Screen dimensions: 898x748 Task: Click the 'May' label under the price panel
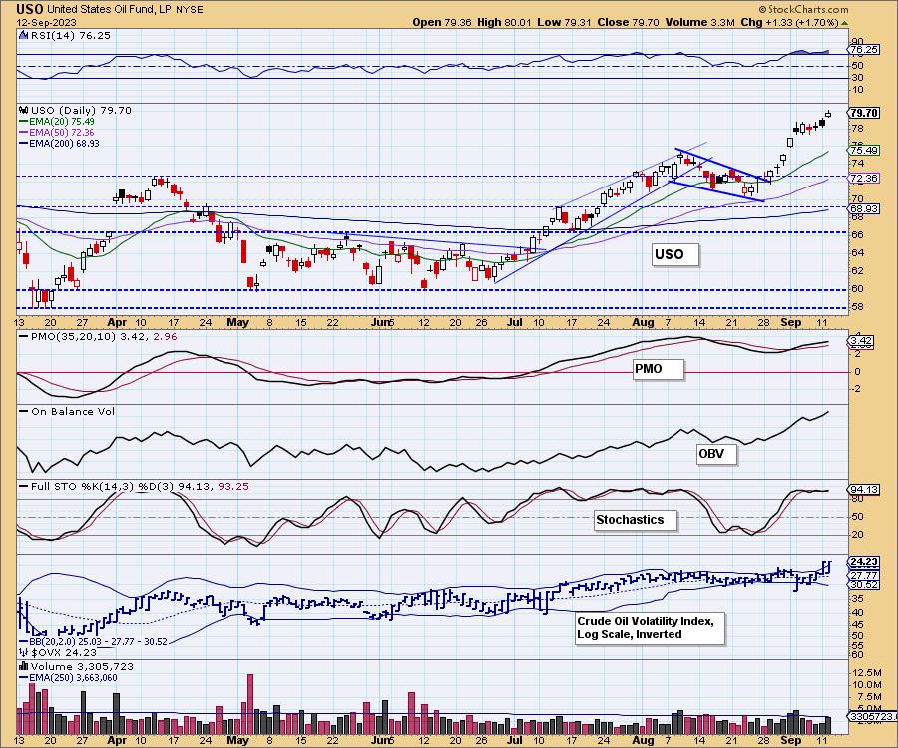[x=237, y=322]
